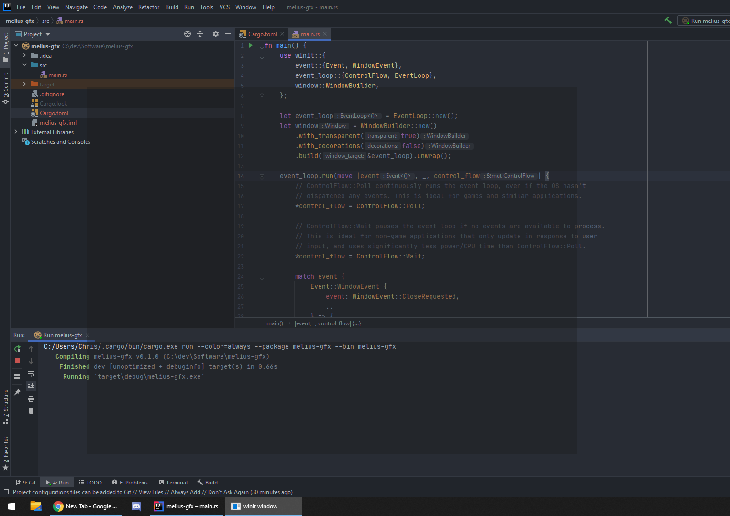The height and width of the screenshot is (516, 730).
Task: Select opened file in Project view
Action: 187,34
